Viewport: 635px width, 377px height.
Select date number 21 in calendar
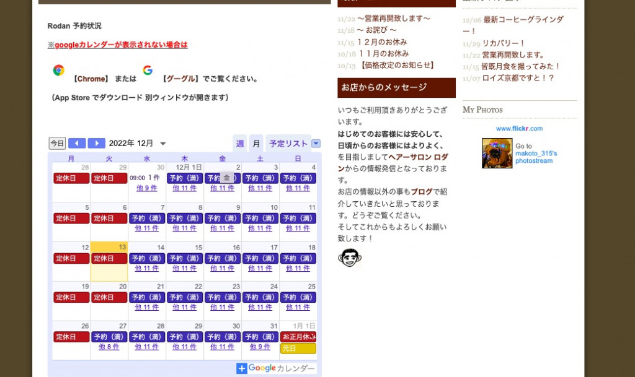[x=161, y=287]
